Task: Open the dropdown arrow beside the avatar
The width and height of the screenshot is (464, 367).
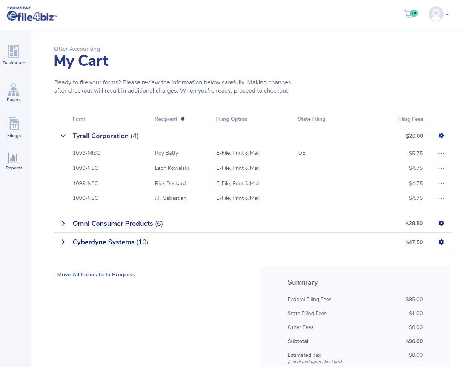Action: point(447,14)
